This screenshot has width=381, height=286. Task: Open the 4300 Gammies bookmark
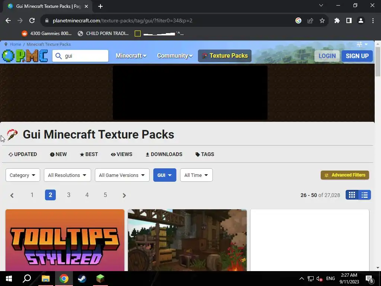click(x=47, y=34)
